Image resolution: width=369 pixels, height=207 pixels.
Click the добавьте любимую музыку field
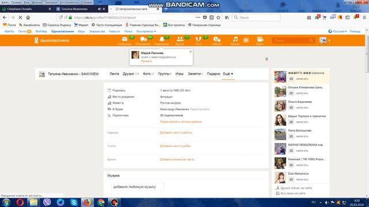(x=137, y=187)
